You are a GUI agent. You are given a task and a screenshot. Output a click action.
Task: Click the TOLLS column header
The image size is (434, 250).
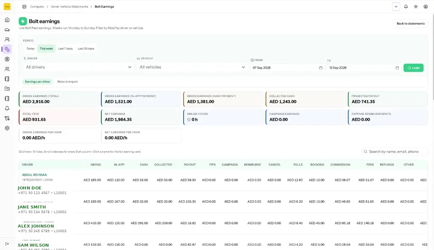pyautogui.click(x=298, y=165)
